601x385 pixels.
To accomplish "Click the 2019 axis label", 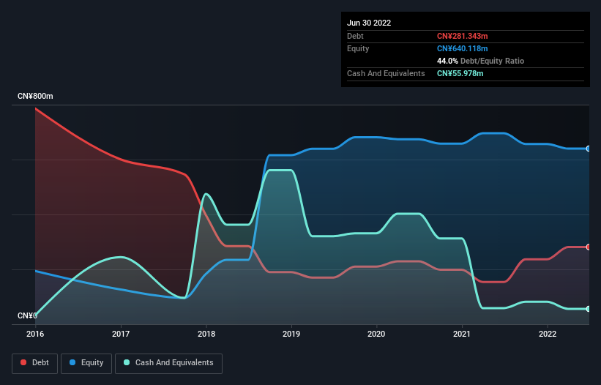I will 291,334.
